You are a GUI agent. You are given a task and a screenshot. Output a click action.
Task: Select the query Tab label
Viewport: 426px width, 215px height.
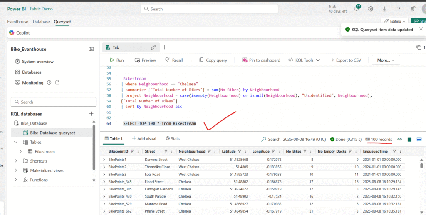pyautogui.click(x=116, y=47)
